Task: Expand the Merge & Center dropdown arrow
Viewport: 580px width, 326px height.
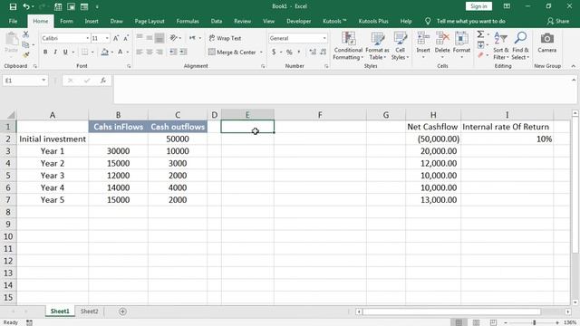Action: [x=261, y=53]
